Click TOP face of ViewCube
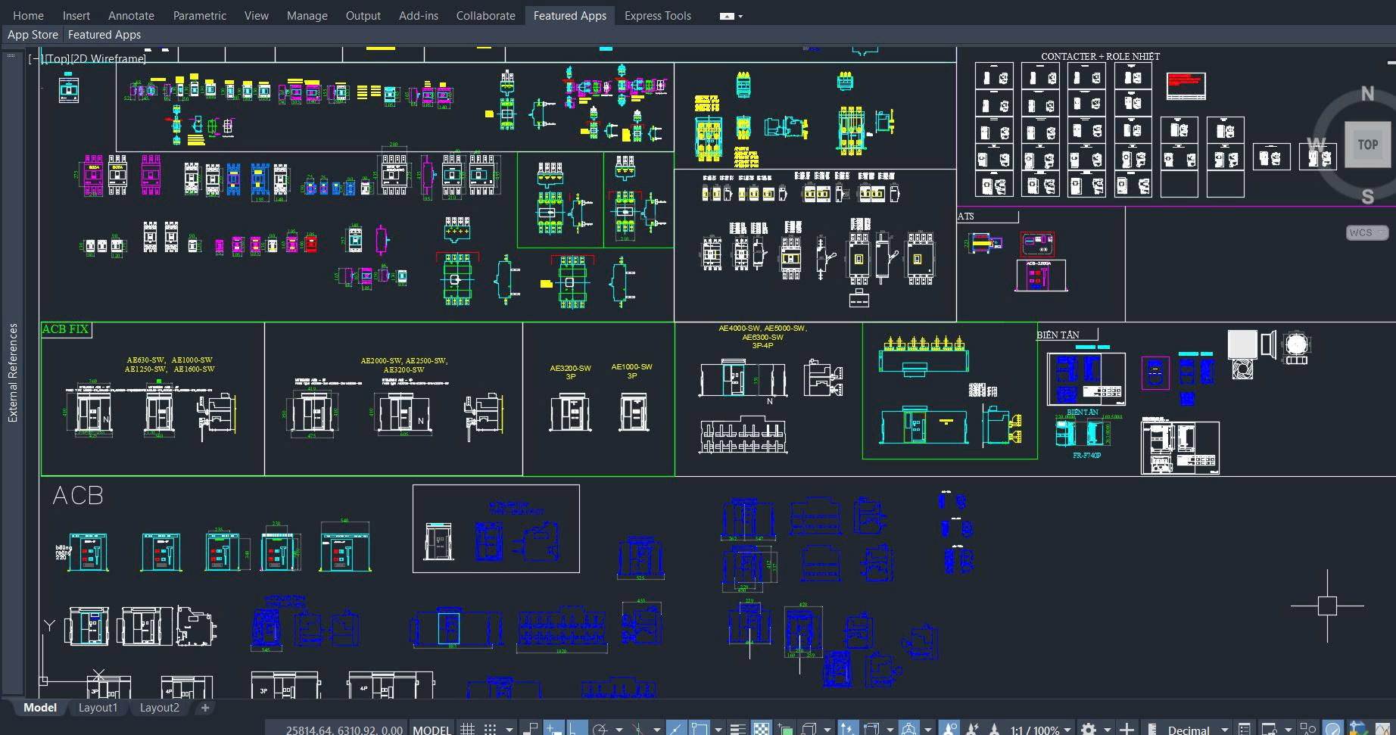 point(1367,145)
